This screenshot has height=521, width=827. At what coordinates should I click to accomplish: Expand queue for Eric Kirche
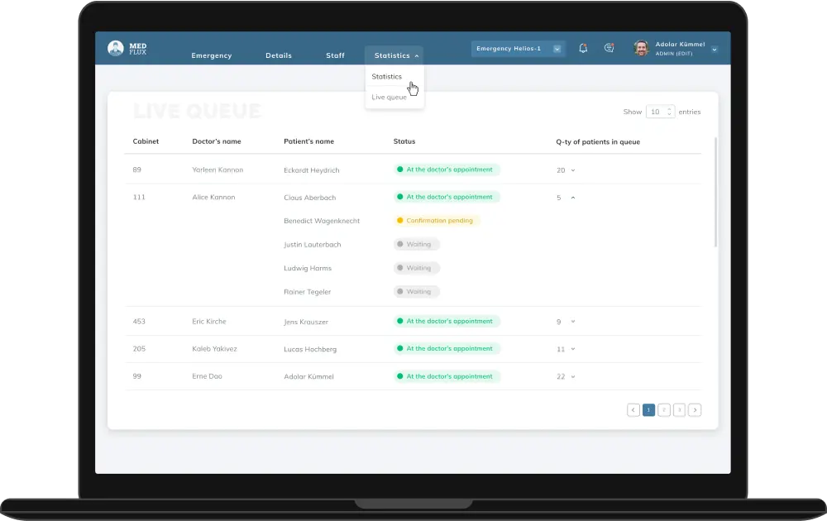point(573,322)
